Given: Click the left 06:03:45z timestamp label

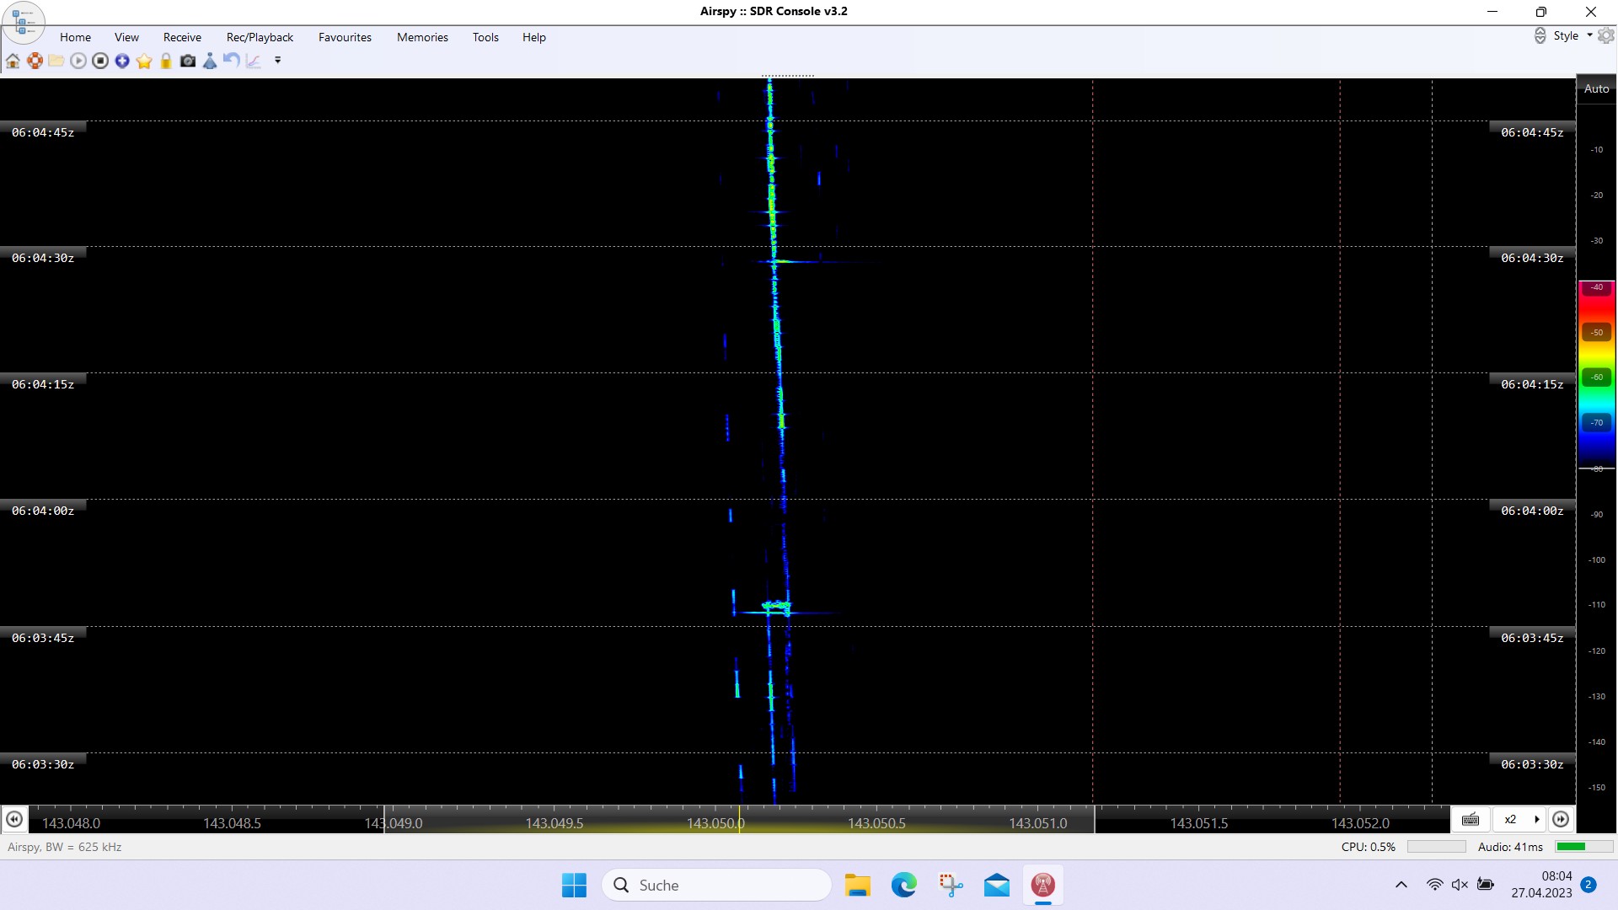Looking at the screenshot, I should click(x=43, y=638).
